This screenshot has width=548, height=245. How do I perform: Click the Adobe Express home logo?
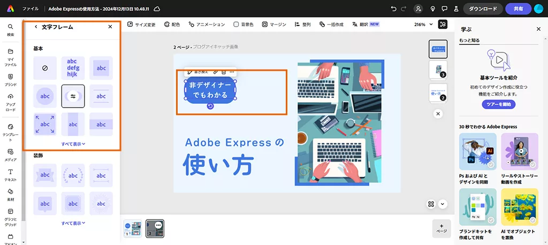(11, 9)
